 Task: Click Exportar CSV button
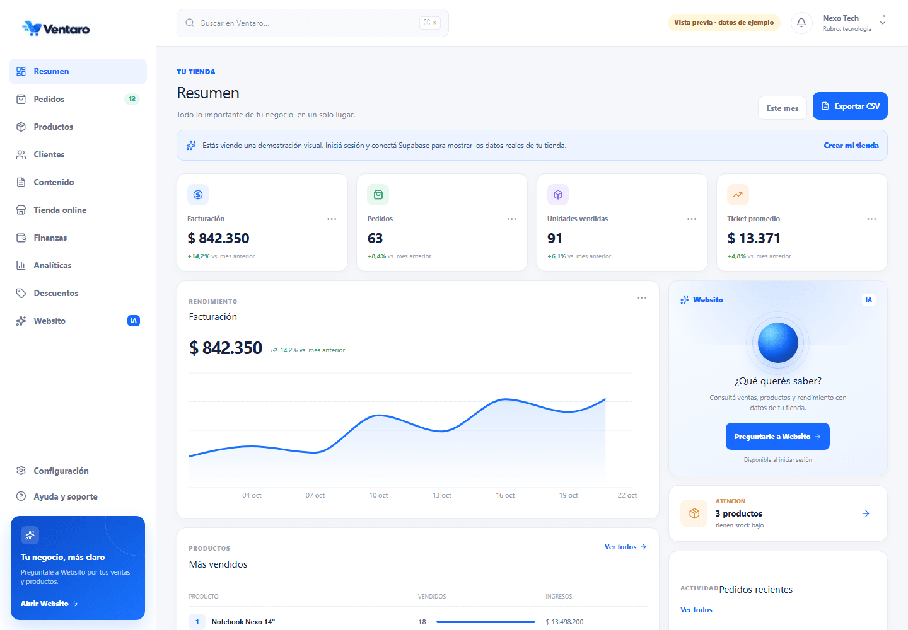tap(850, 106)
